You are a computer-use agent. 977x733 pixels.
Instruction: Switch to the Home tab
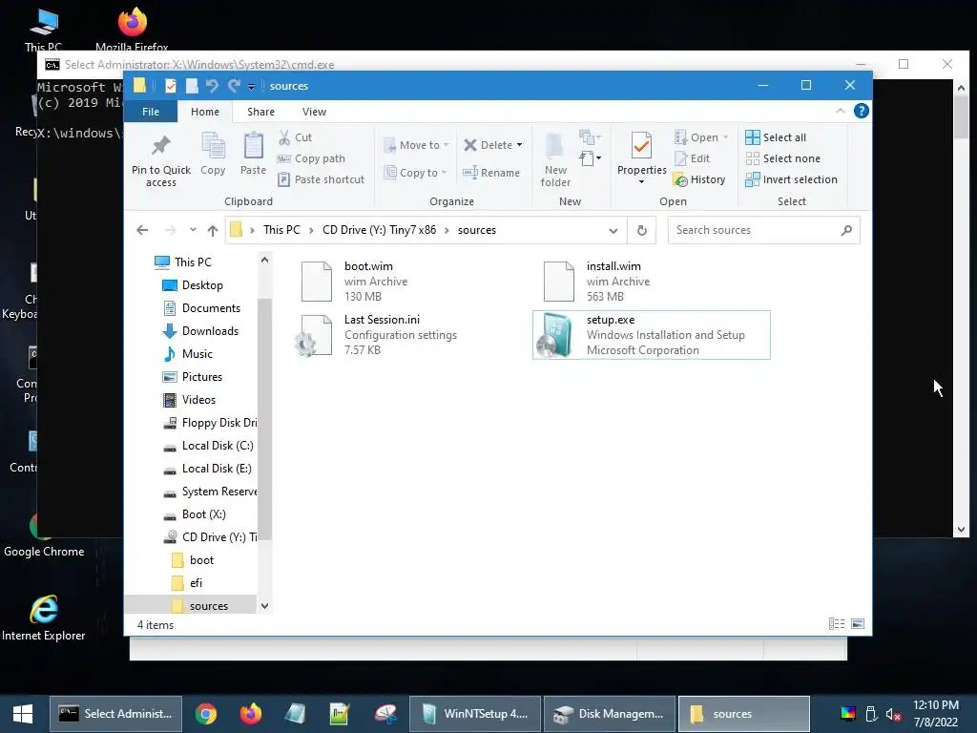[205, 112]
